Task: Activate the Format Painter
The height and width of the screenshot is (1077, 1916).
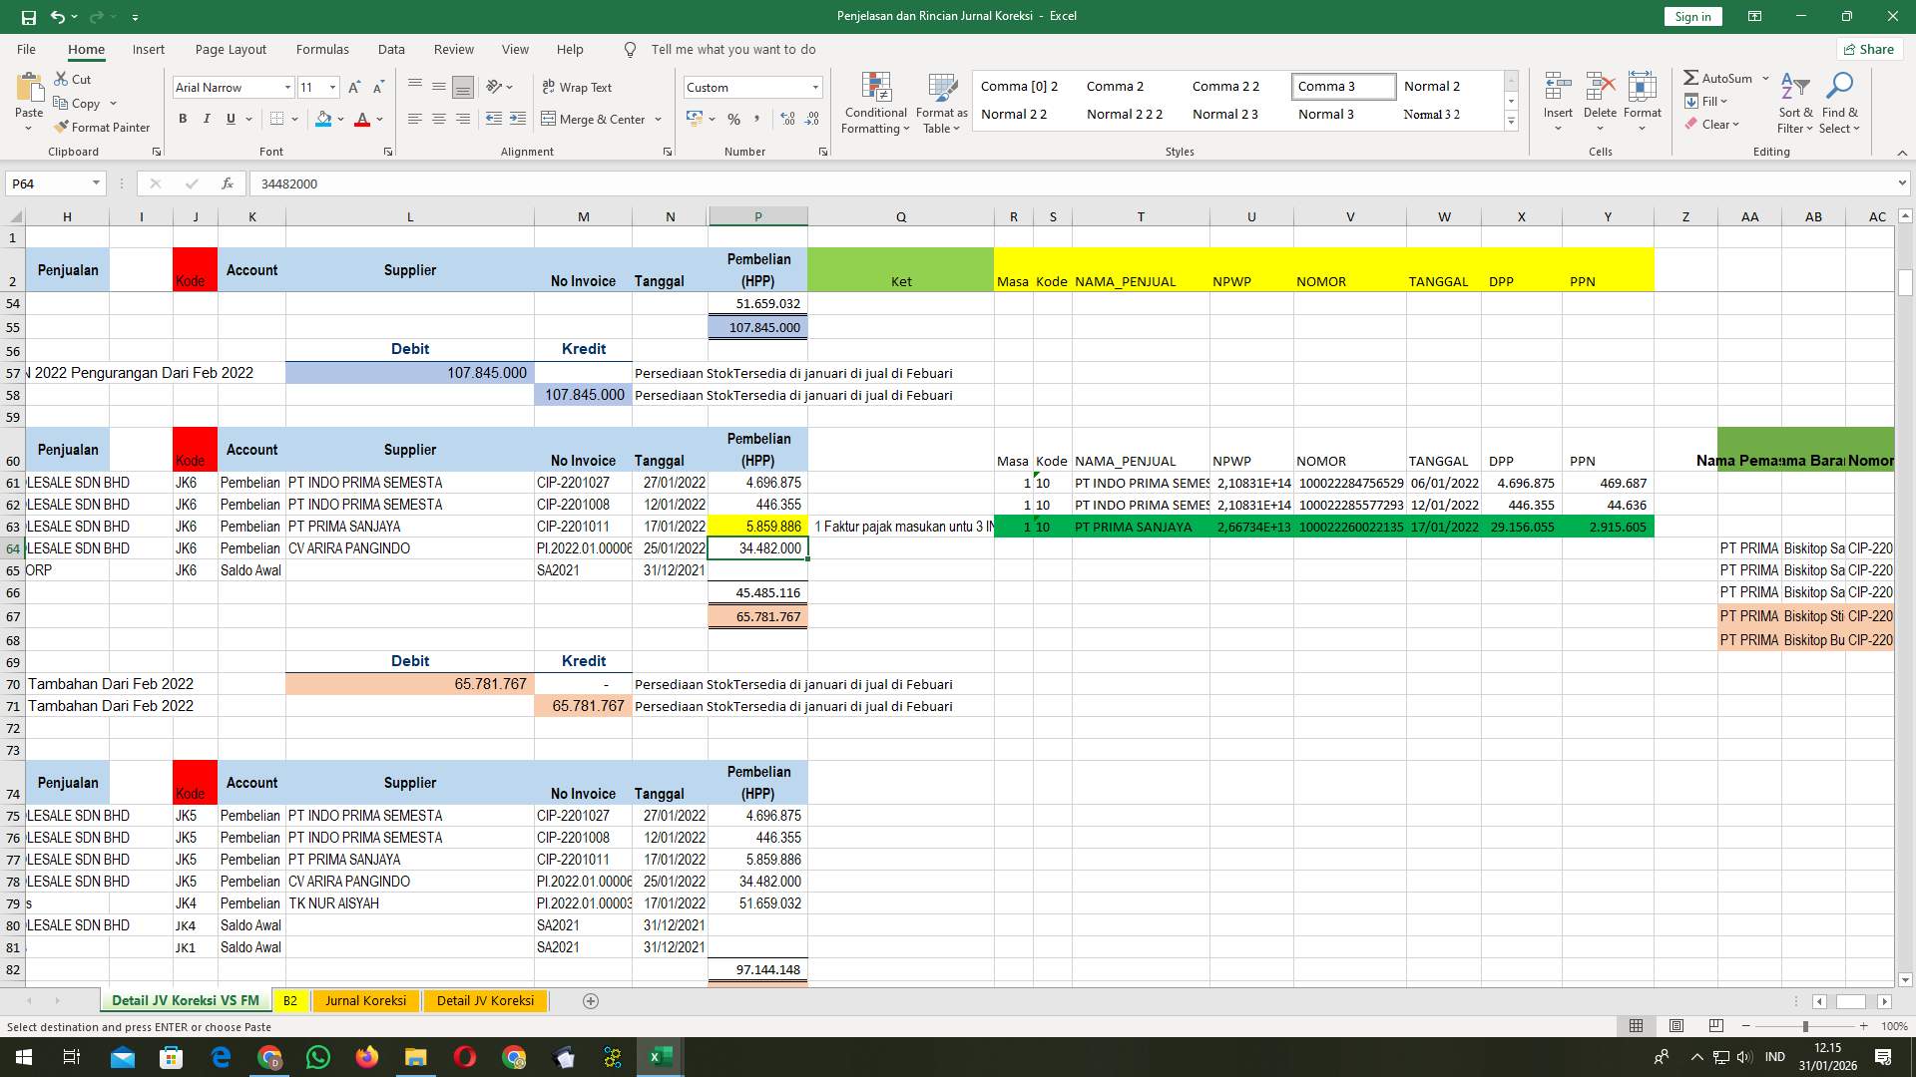Action: click(103, 127)
